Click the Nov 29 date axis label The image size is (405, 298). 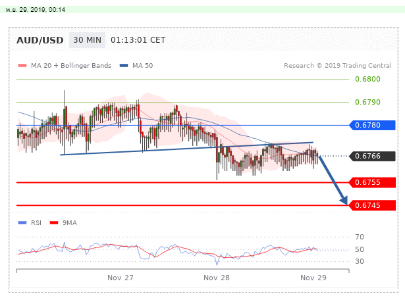(313, 278)
